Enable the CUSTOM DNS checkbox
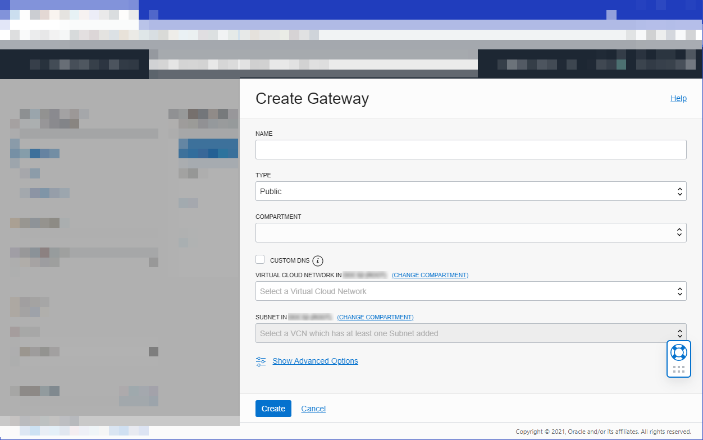This screenshot has height=440, width=703. click(x=260, y=259)
